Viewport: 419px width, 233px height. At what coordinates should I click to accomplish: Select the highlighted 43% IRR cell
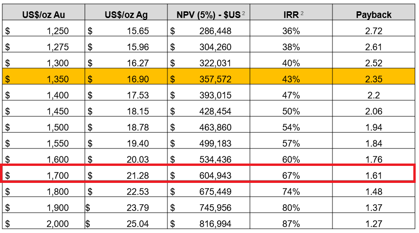coord(291,79)
